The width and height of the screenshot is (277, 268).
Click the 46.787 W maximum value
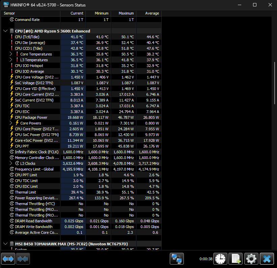point(126,117)
